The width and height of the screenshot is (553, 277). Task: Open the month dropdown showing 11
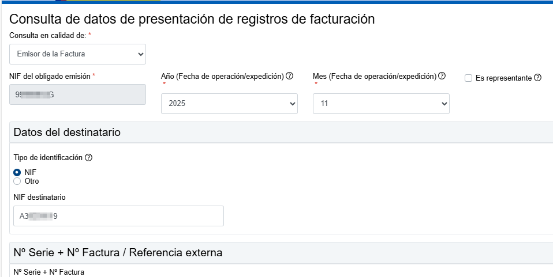pos(381,104)
